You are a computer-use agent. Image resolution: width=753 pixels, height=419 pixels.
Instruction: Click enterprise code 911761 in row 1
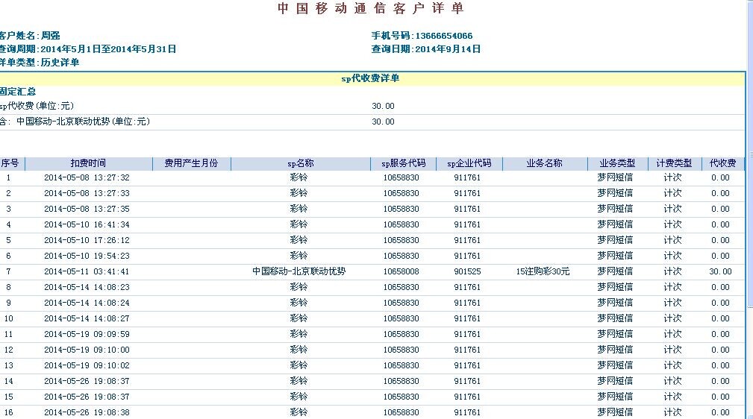(467, 177)
